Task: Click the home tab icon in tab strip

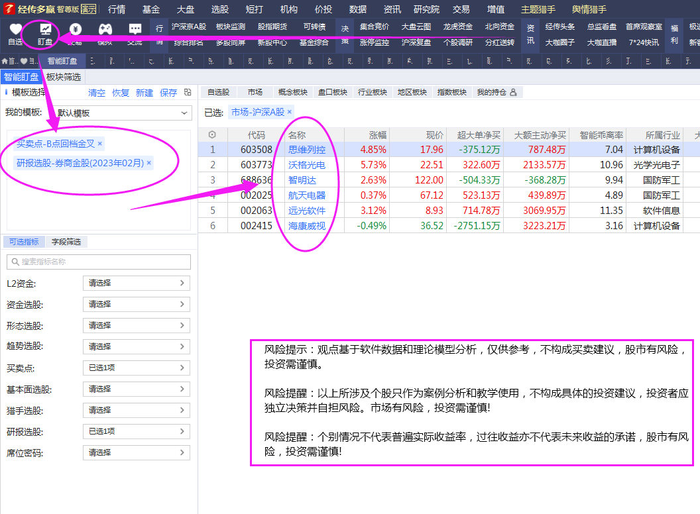Action: [5, 61]
